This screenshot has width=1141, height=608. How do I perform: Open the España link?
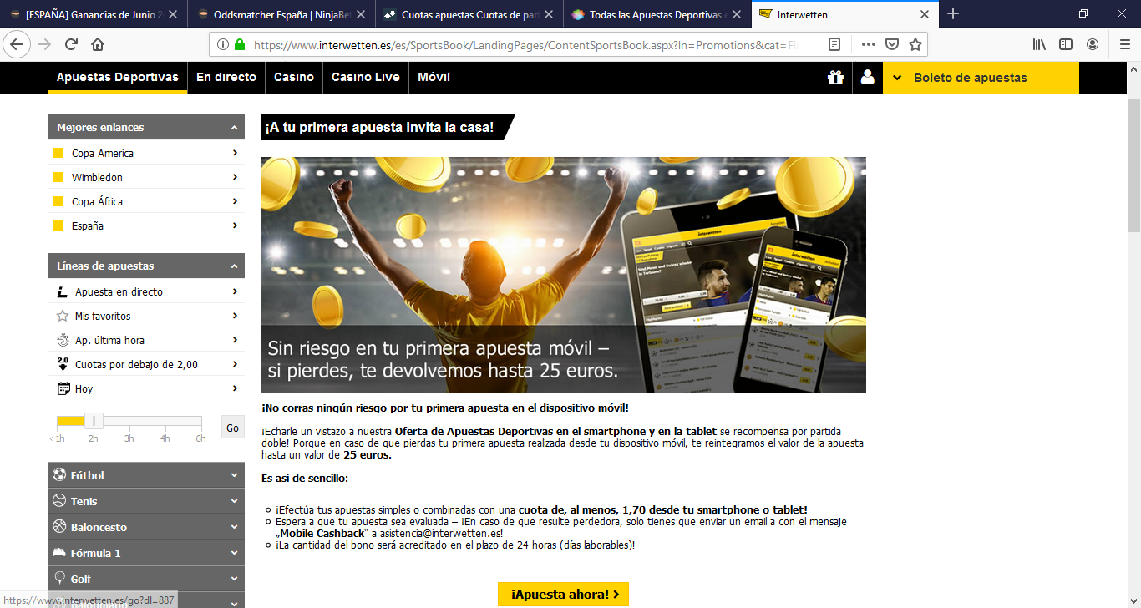point(88,226)
